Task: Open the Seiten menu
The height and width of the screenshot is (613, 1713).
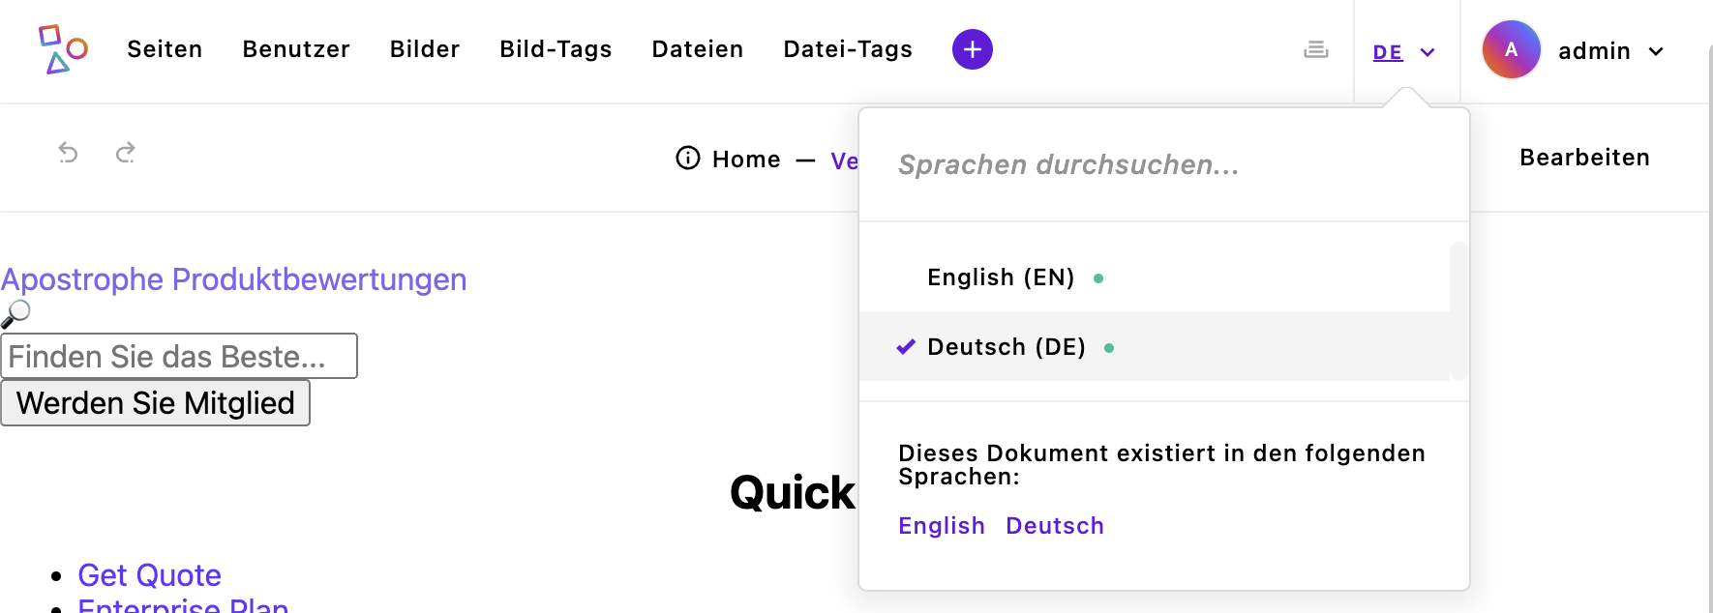Action: 164,49
